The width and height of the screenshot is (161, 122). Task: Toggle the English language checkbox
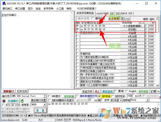click(127, 91)
